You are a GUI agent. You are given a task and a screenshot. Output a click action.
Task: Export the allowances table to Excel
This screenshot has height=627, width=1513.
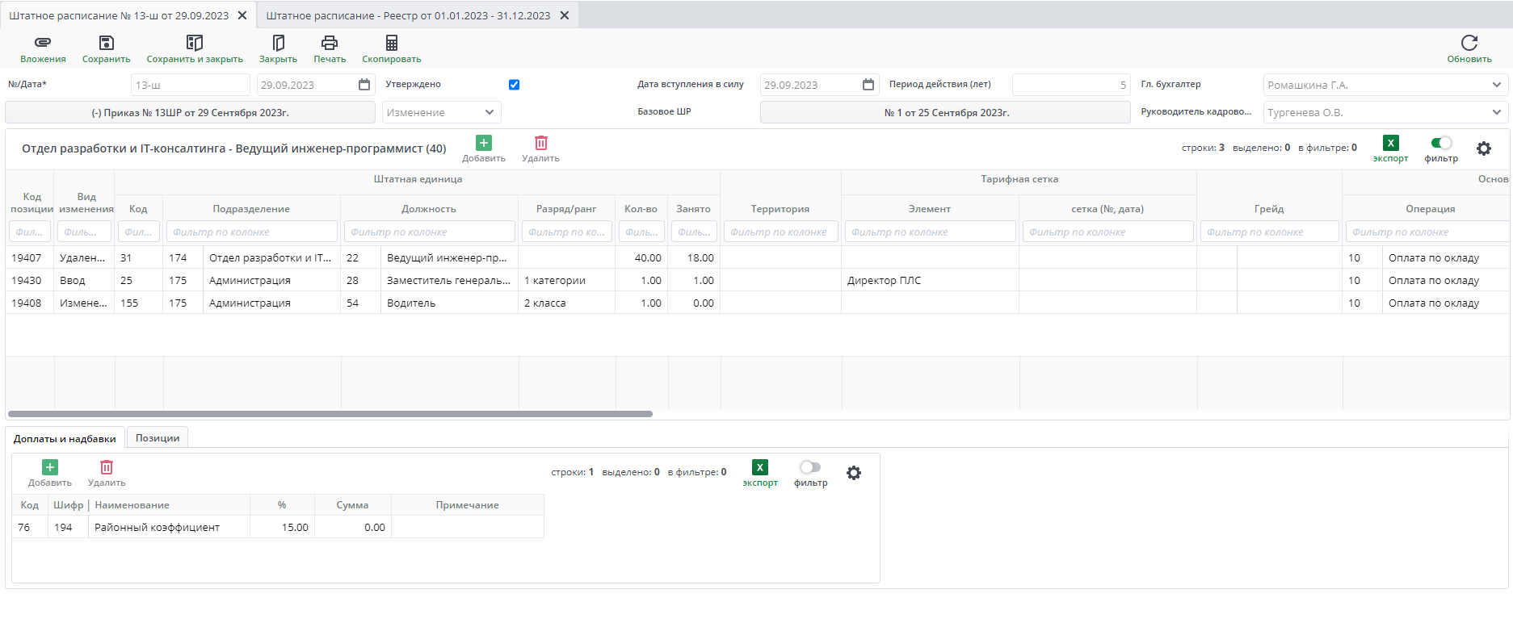(x=760, y=467)
